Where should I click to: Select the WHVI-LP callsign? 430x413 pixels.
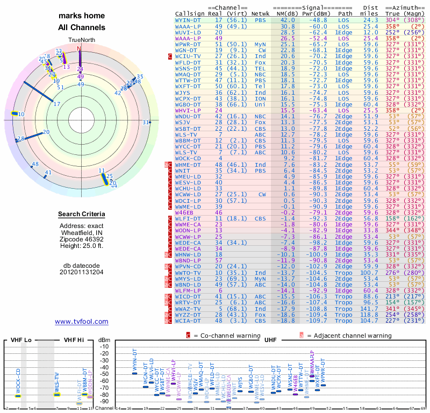point(188,111)
